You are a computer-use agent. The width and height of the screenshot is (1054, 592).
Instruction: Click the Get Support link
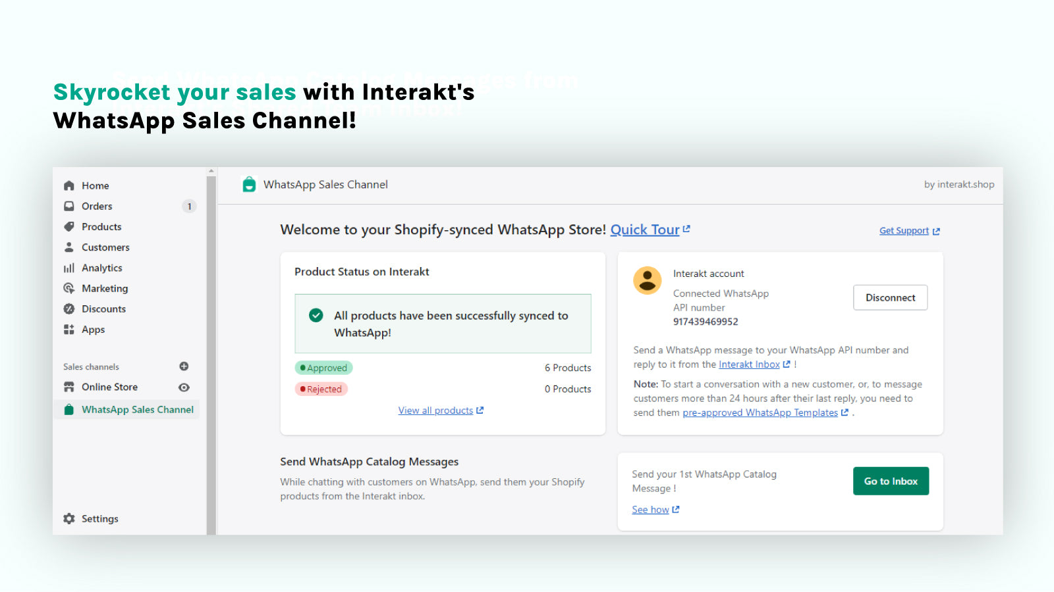904,230
